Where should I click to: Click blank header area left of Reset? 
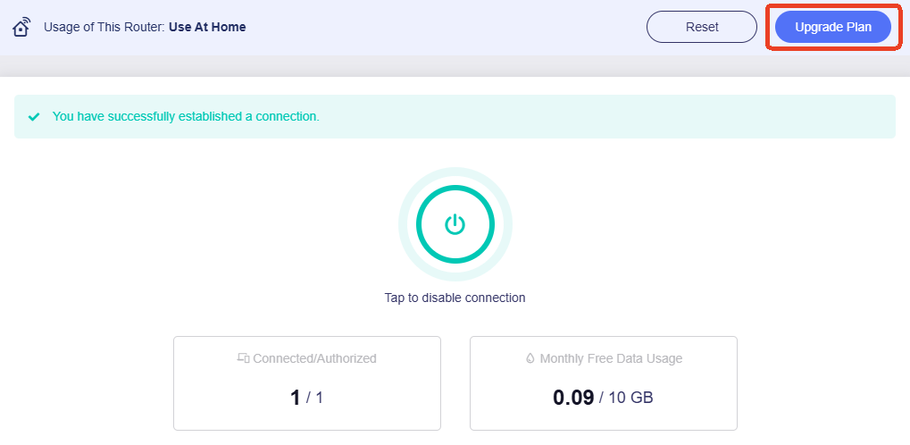click(447, 27)
